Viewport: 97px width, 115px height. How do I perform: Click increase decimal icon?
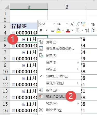point(87,30)
